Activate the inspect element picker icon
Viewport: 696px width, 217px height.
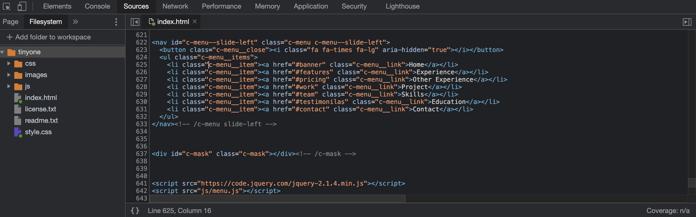(x=7, y=6)
